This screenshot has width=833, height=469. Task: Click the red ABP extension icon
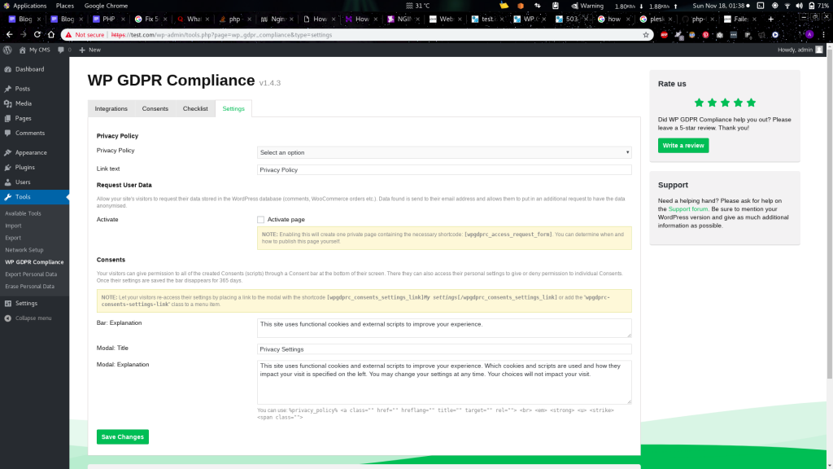click(664, 35)
